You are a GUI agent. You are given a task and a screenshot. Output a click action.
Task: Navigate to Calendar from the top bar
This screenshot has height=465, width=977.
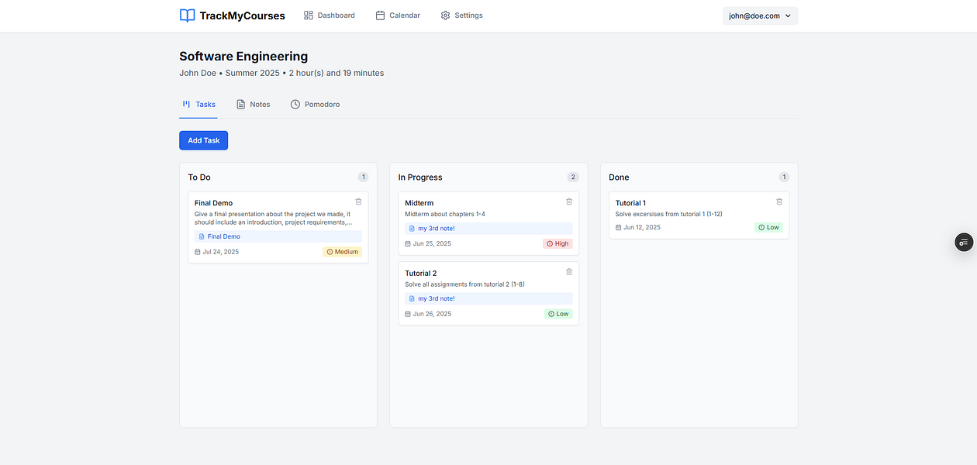tap(397, 15)
